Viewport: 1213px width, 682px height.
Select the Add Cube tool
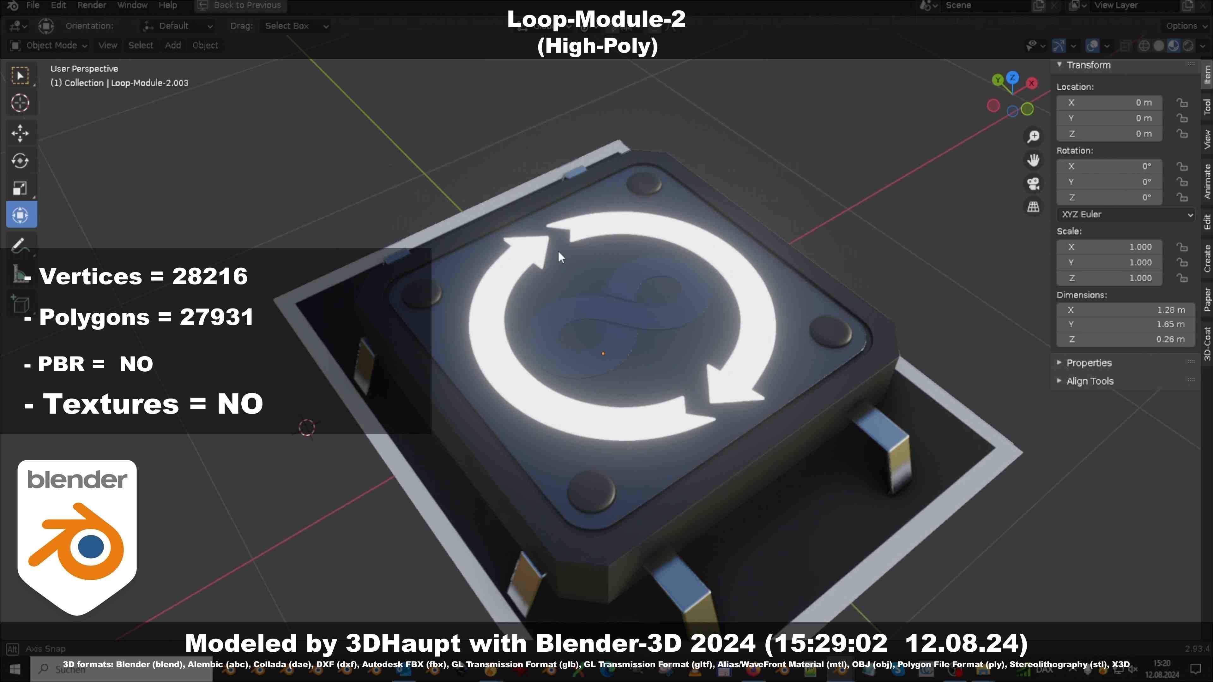pyautogui.click(x=20, y=304)
